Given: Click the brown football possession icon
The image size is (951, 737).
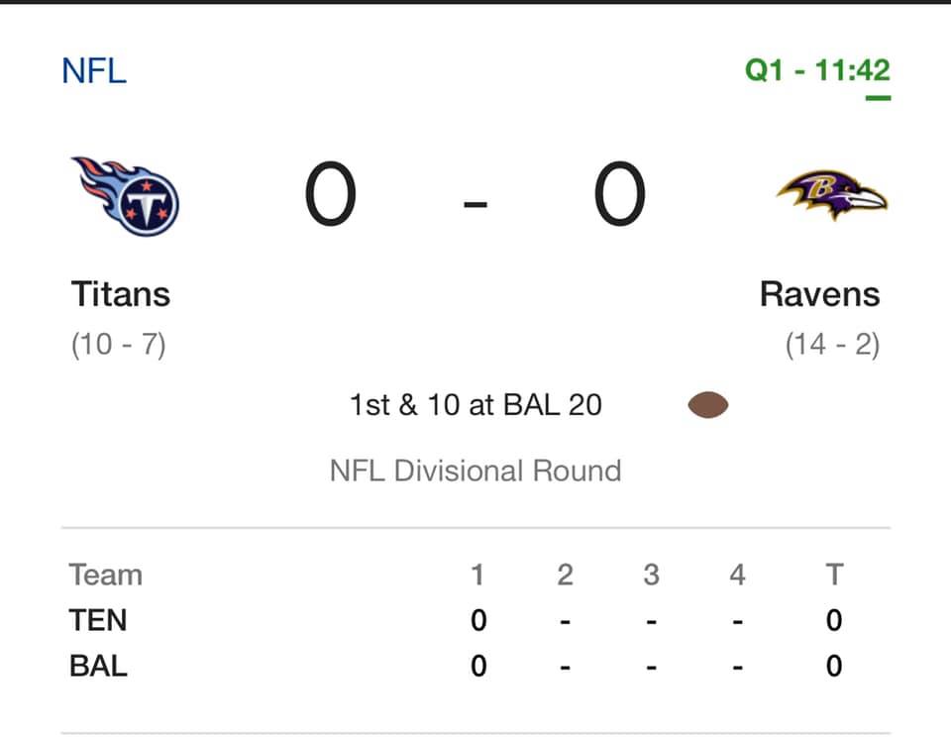Looking at the screenshot, I should (x=708, y=405).
